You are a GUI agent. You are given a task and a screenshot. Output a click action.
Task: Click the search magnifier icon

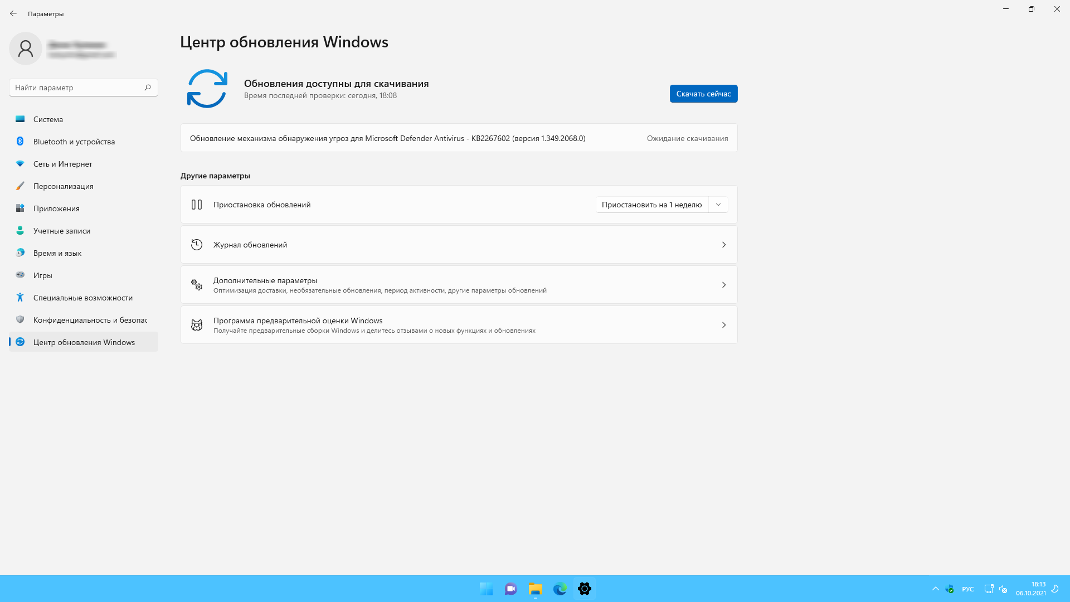pyautogui.click(x=148, y=88)
